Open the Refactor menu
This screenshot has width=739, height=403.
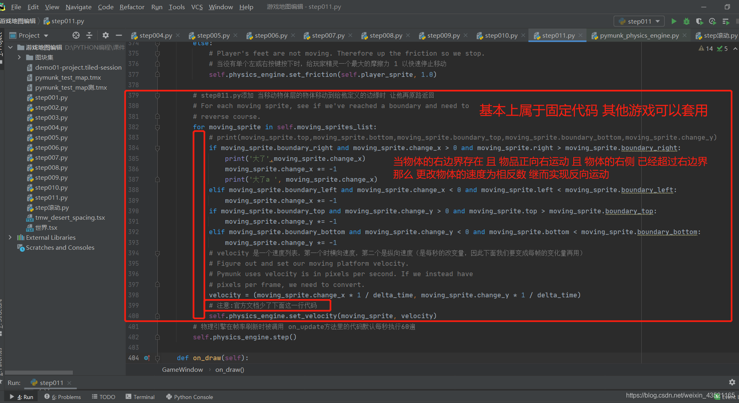(x=132, y=7)
